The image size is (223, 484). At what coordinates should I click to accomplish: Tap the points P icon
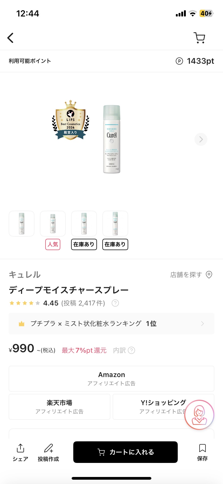click(x=179, y=61)
